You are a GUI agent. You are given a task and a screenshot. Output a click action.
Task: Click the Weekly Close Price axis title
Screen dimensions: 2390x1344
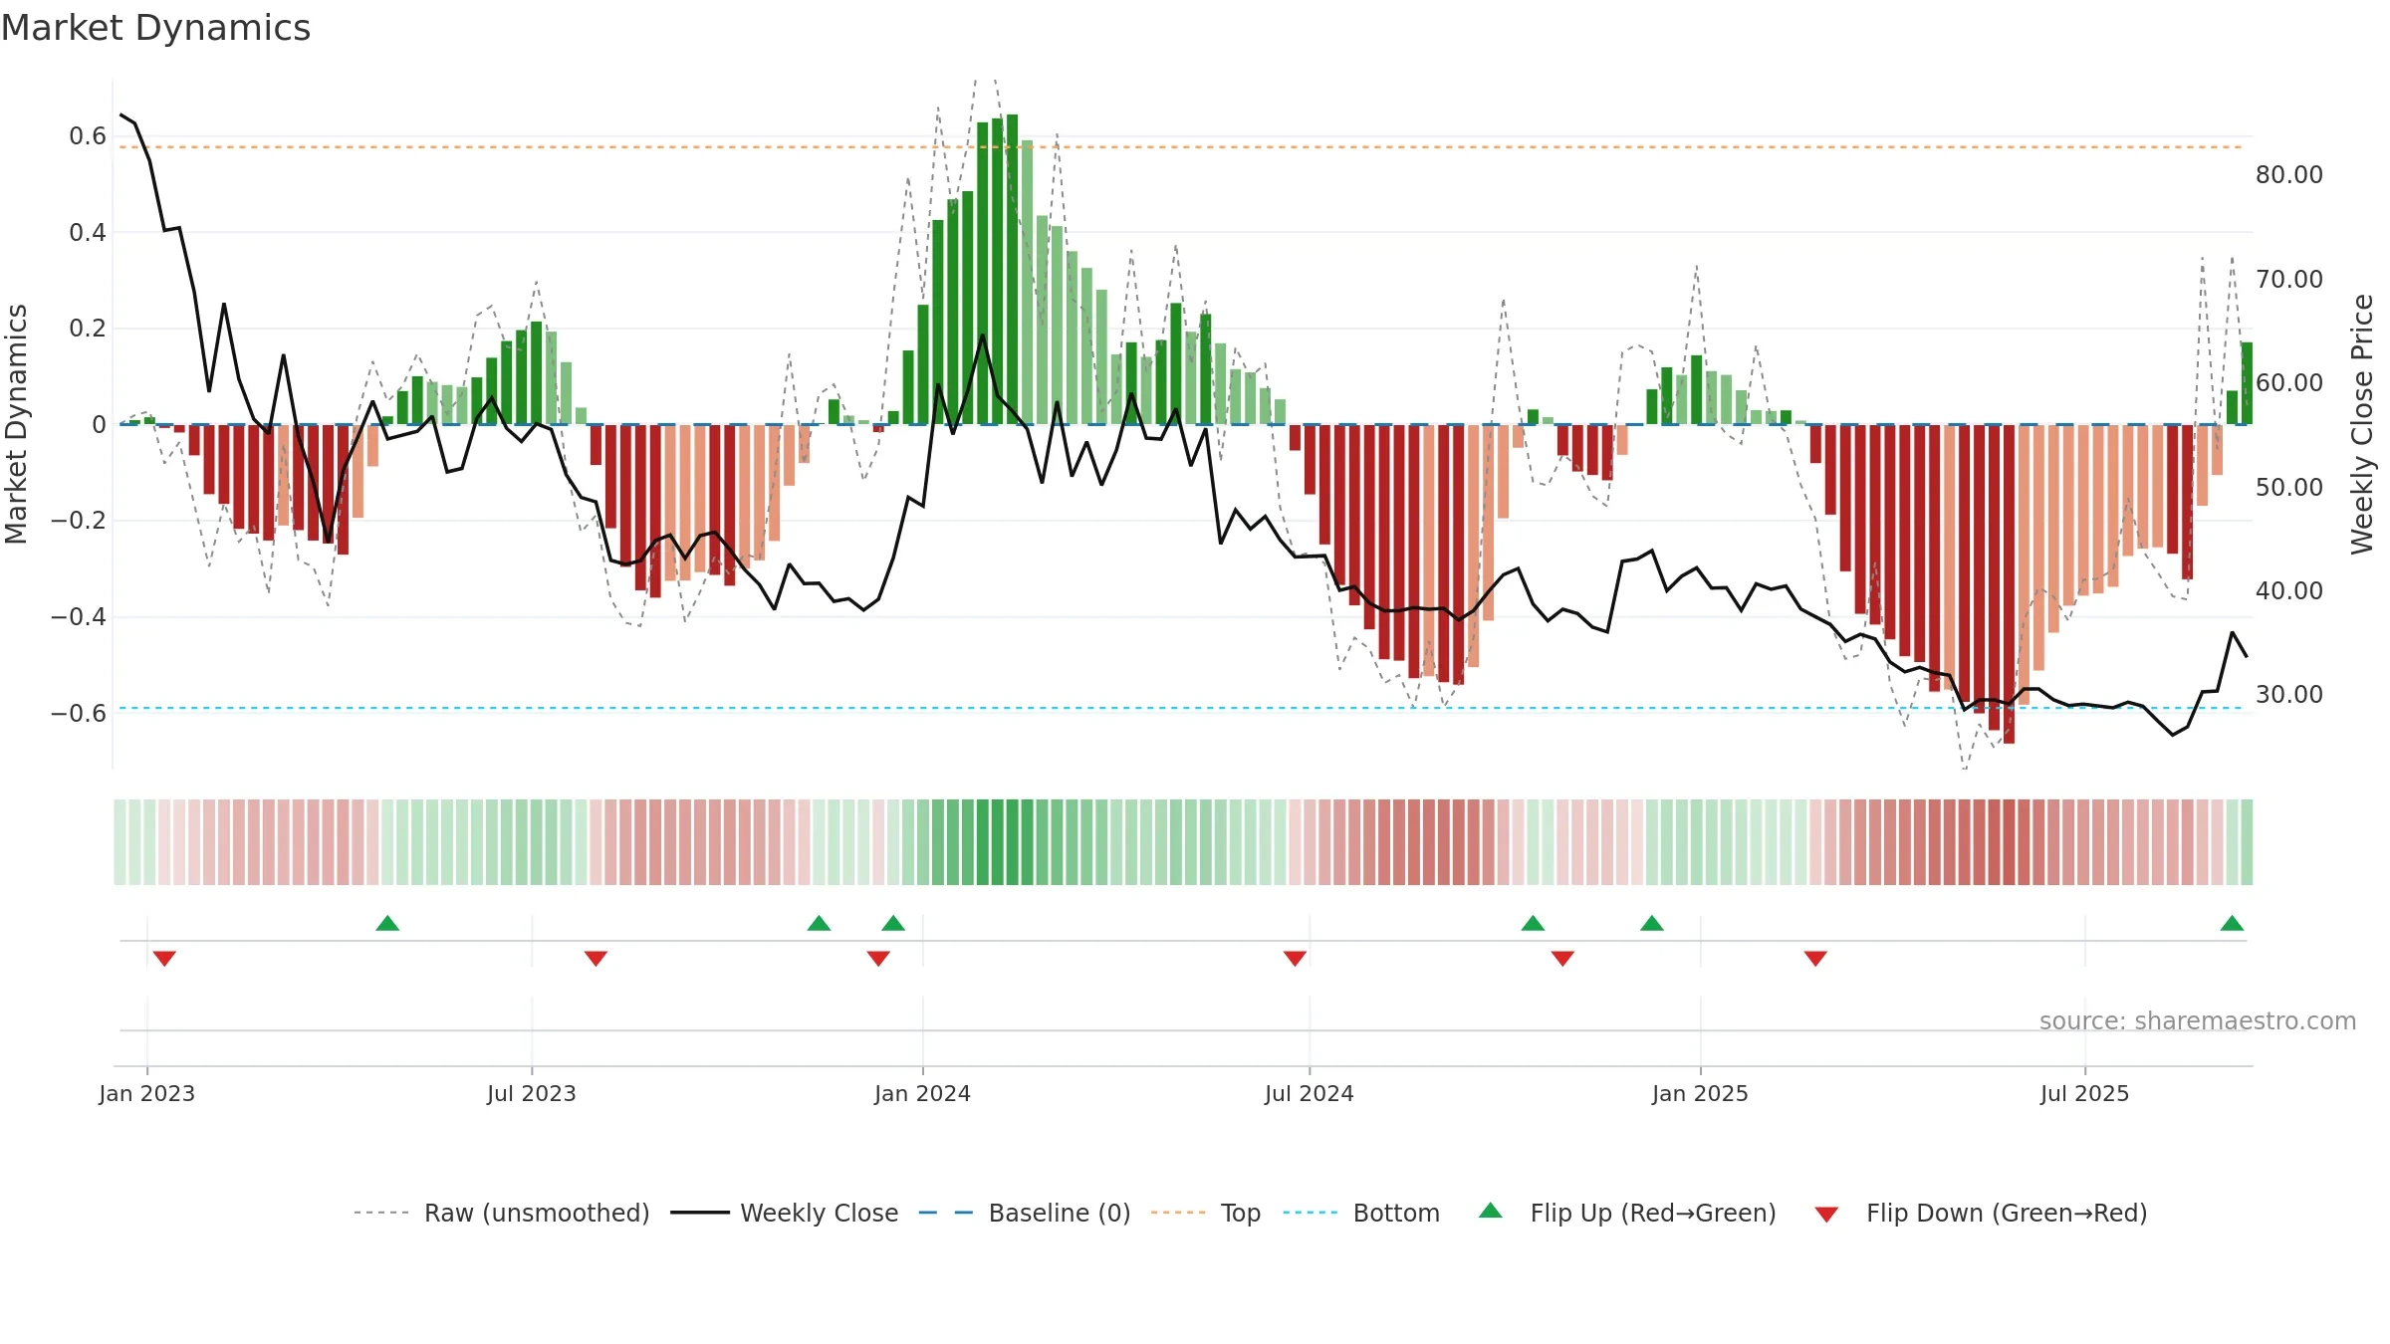point(2362,424)
